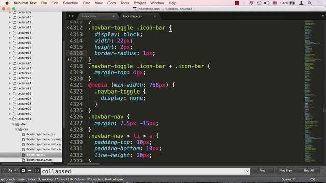Click the Find button

(x=262, y=171)
